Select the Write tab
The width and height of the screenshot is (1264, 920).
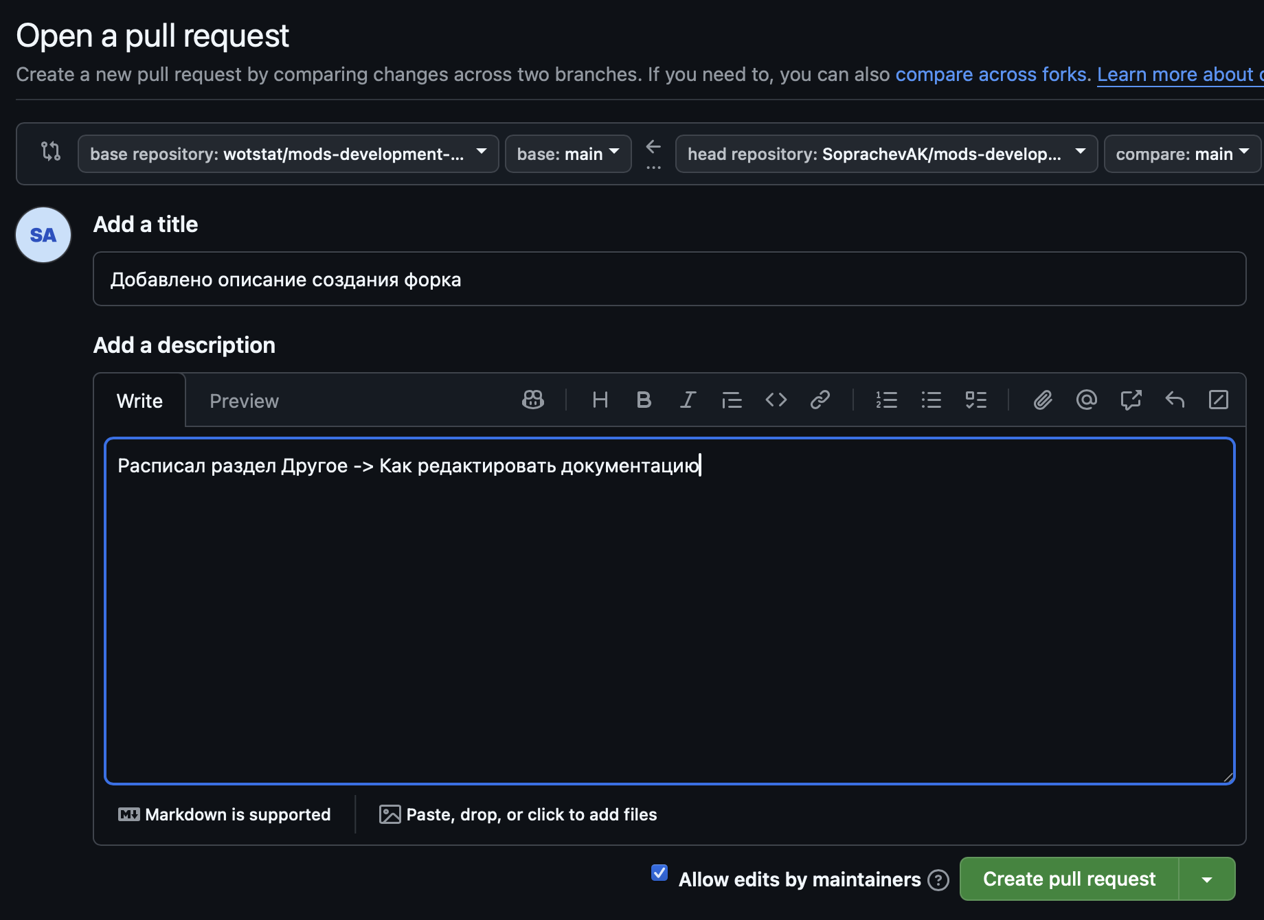139,401
